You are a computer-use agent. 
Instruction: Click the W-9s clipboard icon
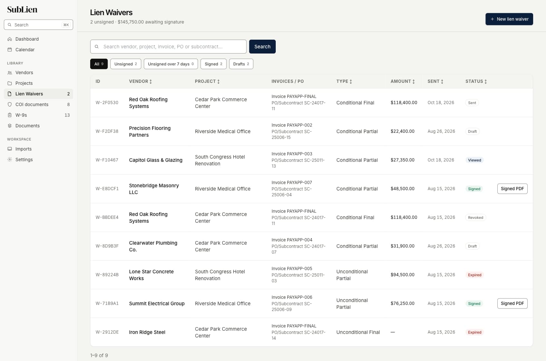pyautogui.click(x=10, y=115)
